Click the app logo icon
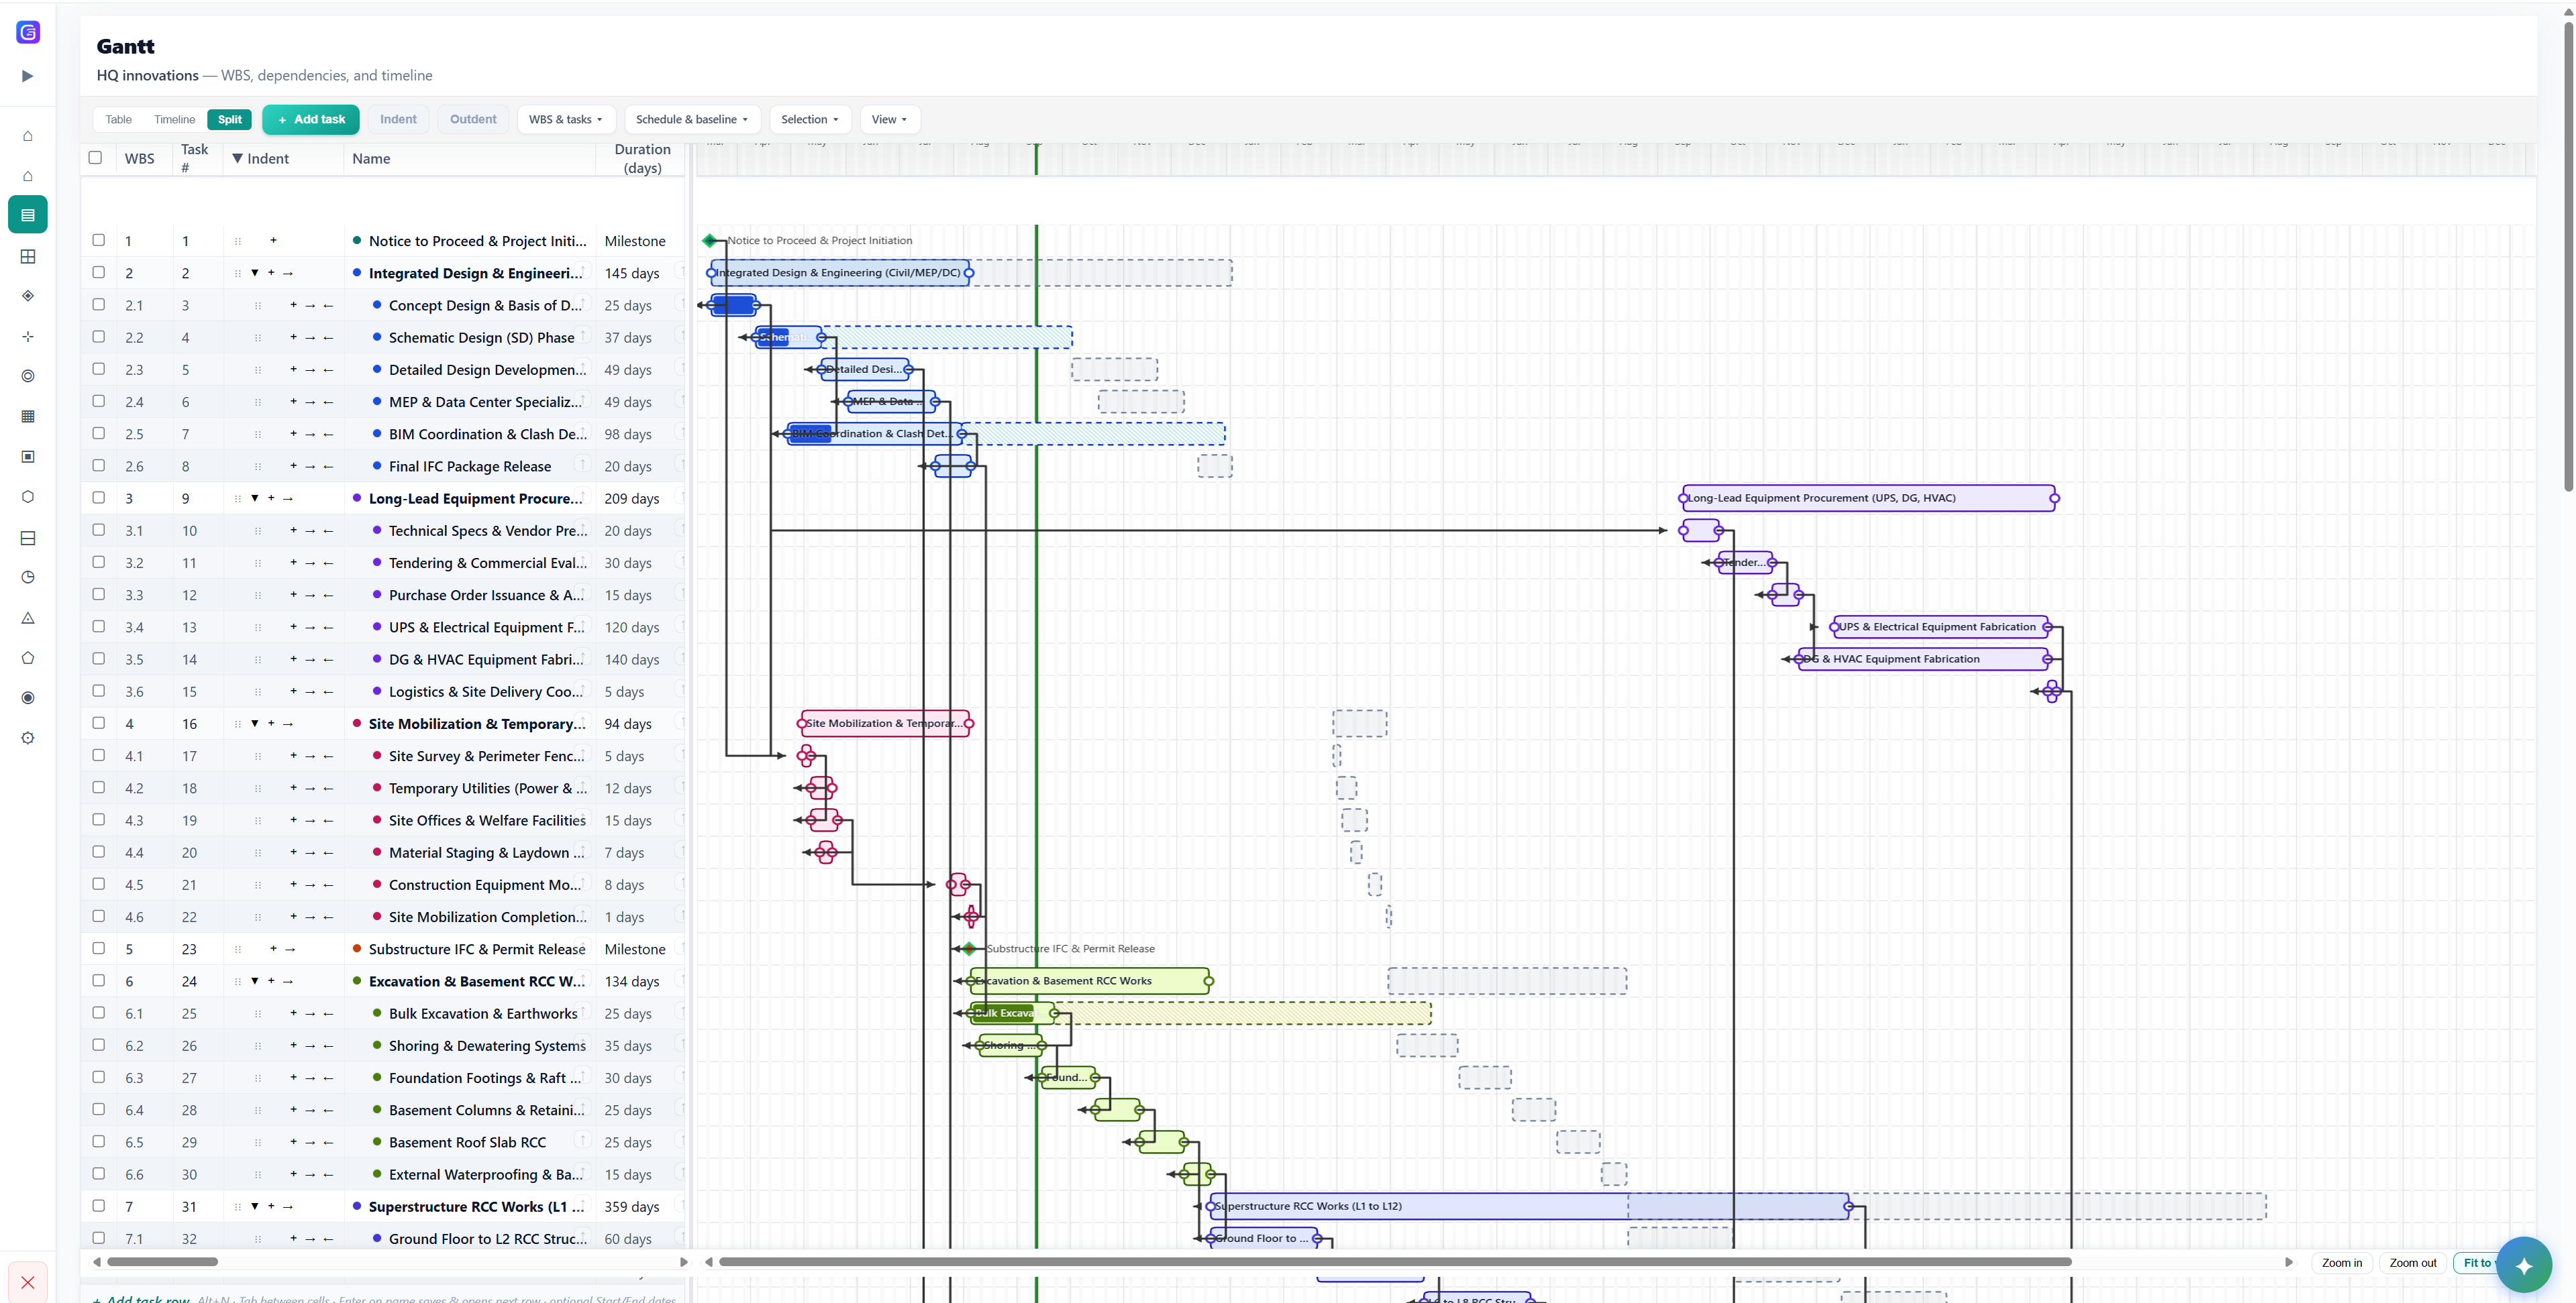This screenshot has height=1303, width=2576. (28, 32)
